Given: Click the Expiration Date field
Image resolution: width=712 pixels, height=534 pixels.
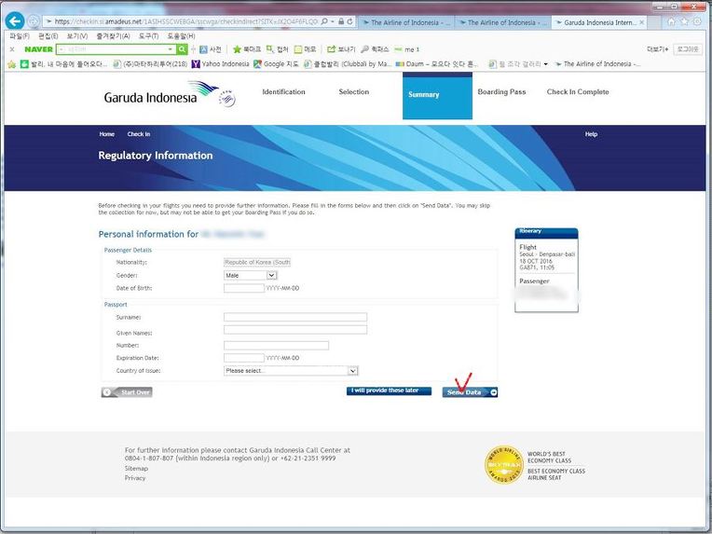Looking at the screenshot, I should (244, 358).
